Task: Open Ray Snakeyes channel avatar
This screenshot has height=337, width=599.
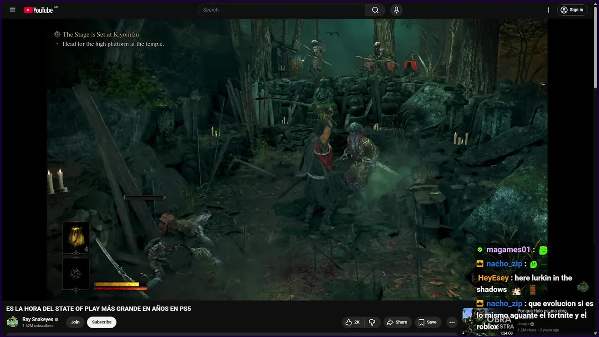Action: [x=13, y=322]
